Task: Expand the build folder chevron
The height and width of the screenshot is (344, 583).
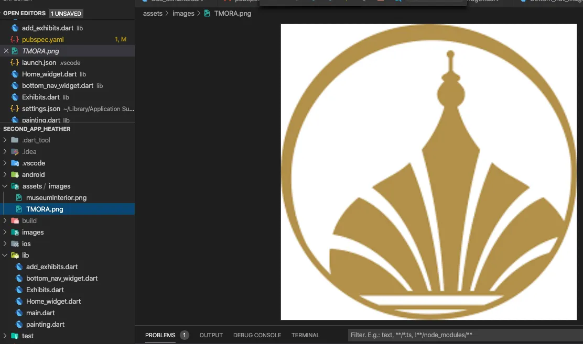Action: point(5,220)
